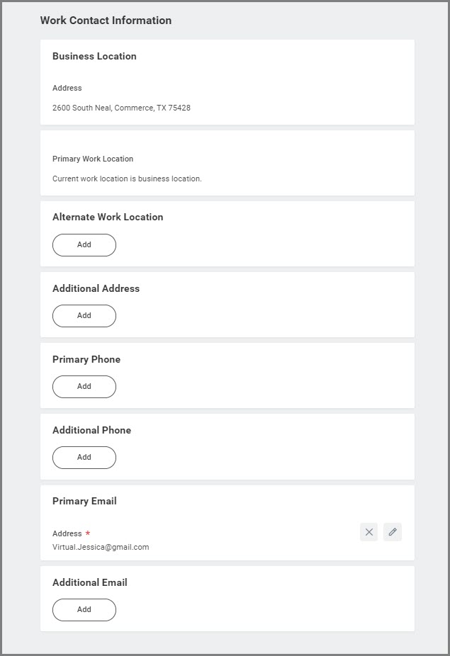Screen dimensions: 450x656
Task: Select the 2600 South Neal address text
Action: pos(121,108)
